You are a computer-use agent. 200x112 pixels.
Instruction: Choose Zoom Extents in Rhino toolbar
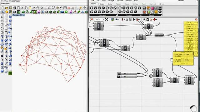click(53, 8)
